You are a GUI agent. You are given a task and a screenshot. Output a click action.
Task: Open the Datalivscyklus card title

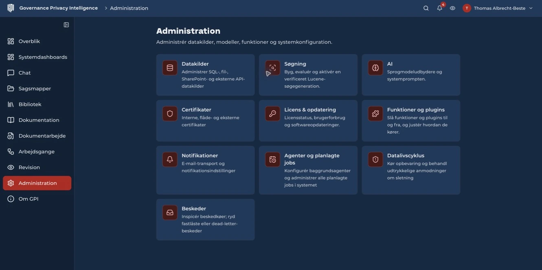406,156
